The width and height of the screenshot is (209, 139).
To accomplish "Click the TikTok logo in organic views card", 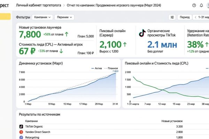I will click(142, 33).
